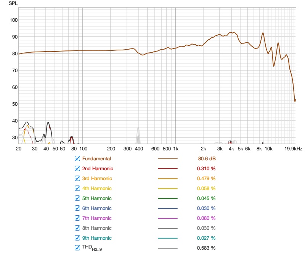Click the 19.9kHz axis end label
Screen dimensions: 305x255
[x=293, y=148]
